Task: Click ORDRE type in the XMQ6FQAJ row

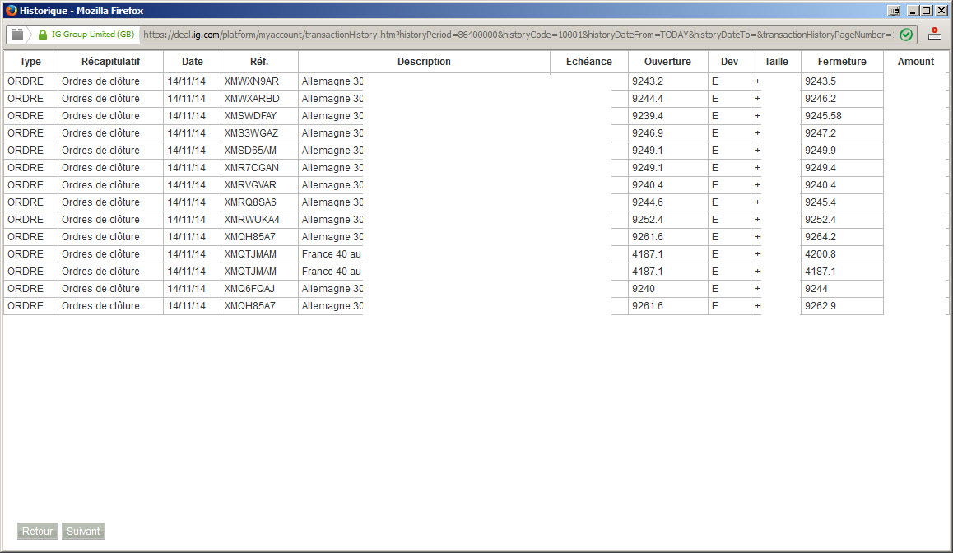Action: point(26,289)
